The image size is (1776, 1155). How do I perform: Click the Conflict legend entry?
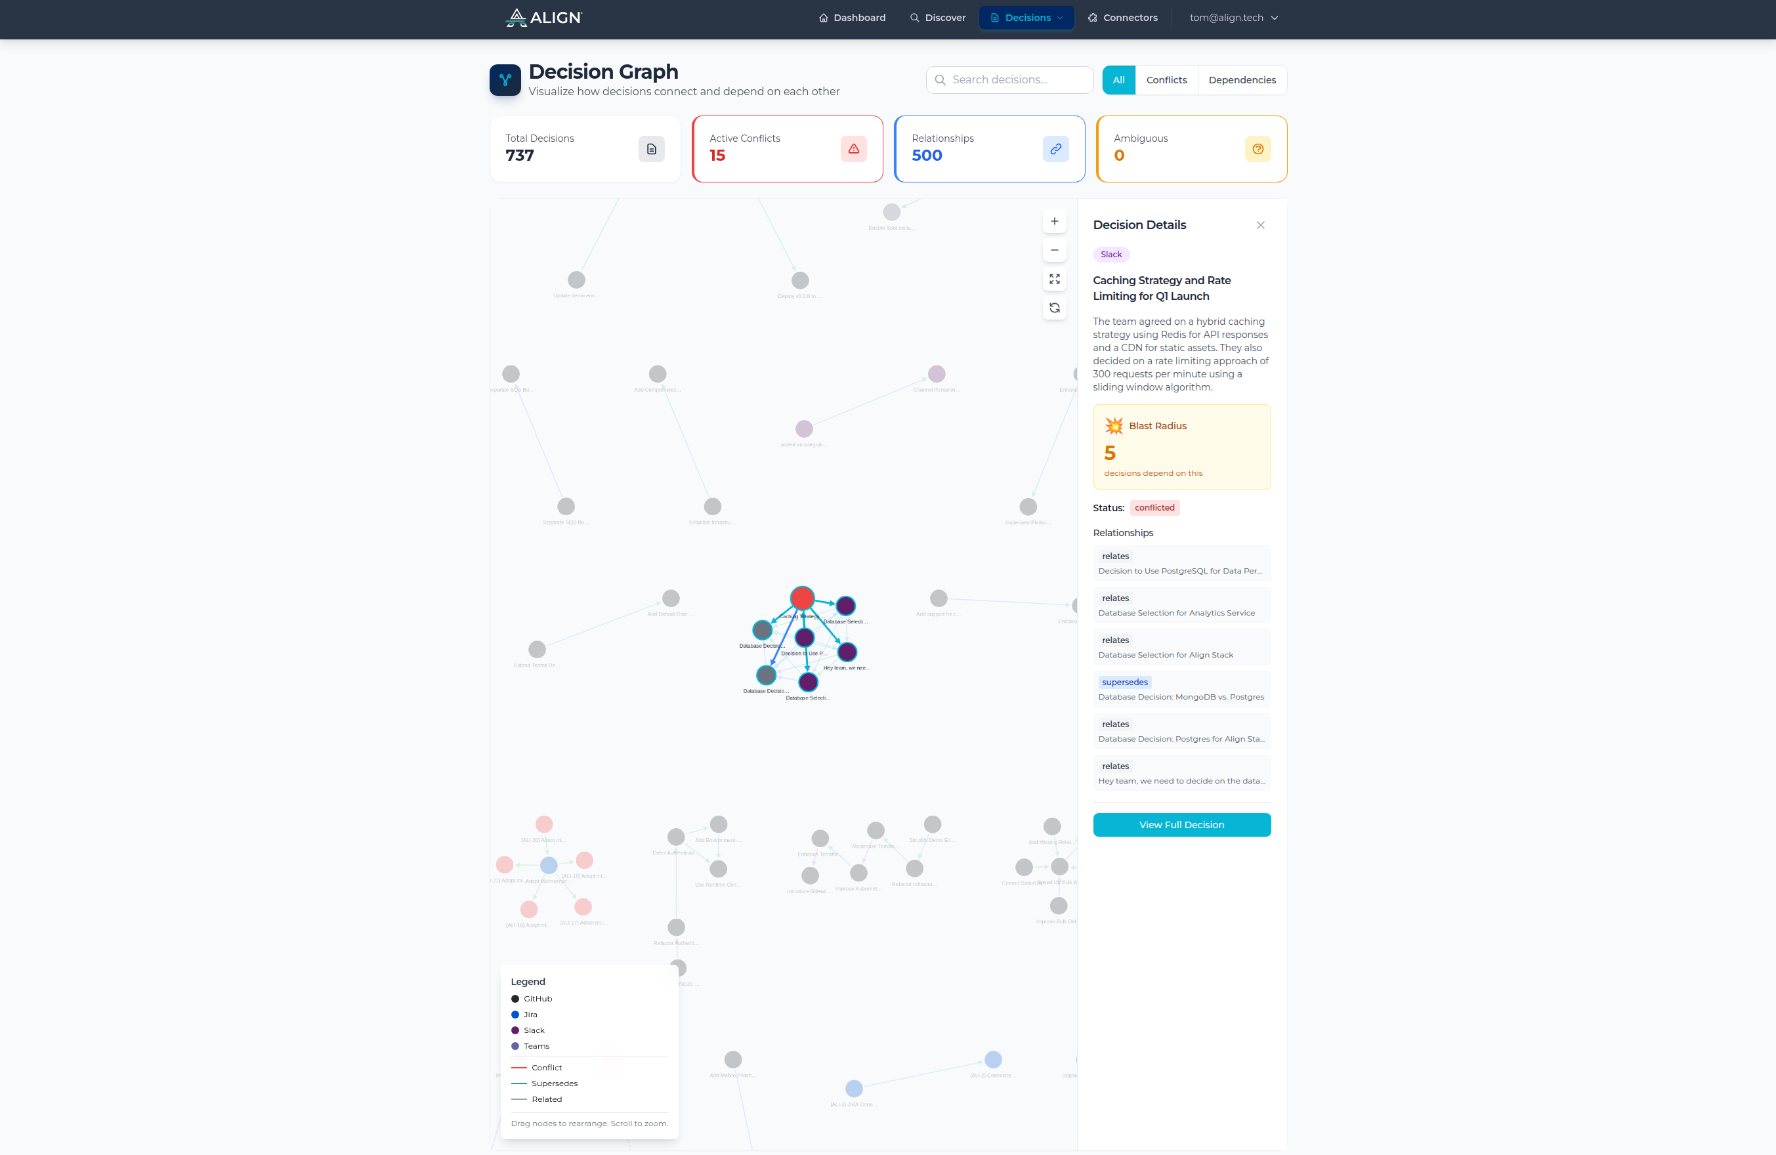pos(536,1068)
